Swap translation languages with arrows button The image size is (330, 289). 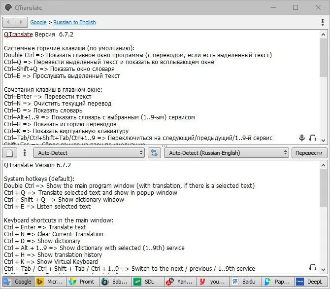click(x=154, y=153)
